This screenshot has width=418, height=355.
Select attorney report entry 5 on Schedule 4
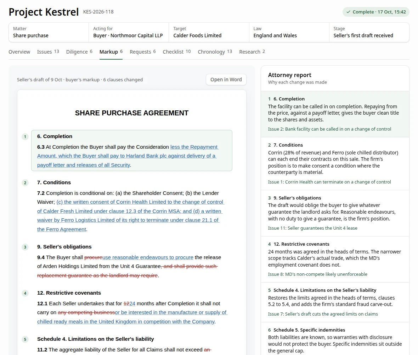coord(335,302)
